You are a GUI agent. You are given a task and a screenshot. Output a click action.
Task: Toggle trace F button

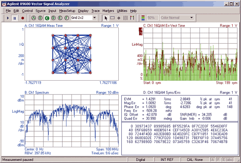pos(67,18)
